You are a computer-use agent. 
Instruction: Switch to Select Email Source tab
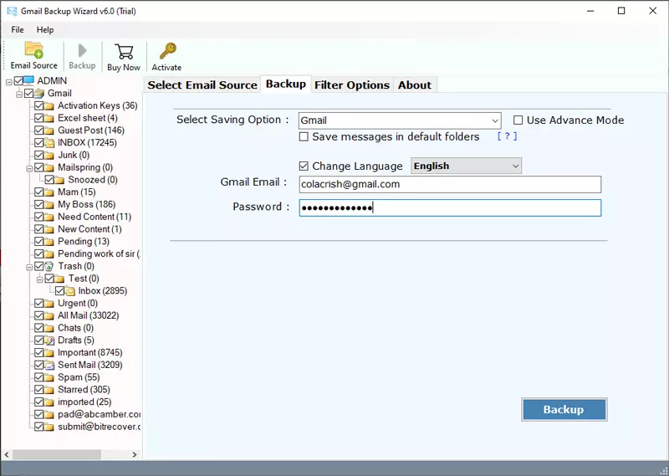click(202, 85)
